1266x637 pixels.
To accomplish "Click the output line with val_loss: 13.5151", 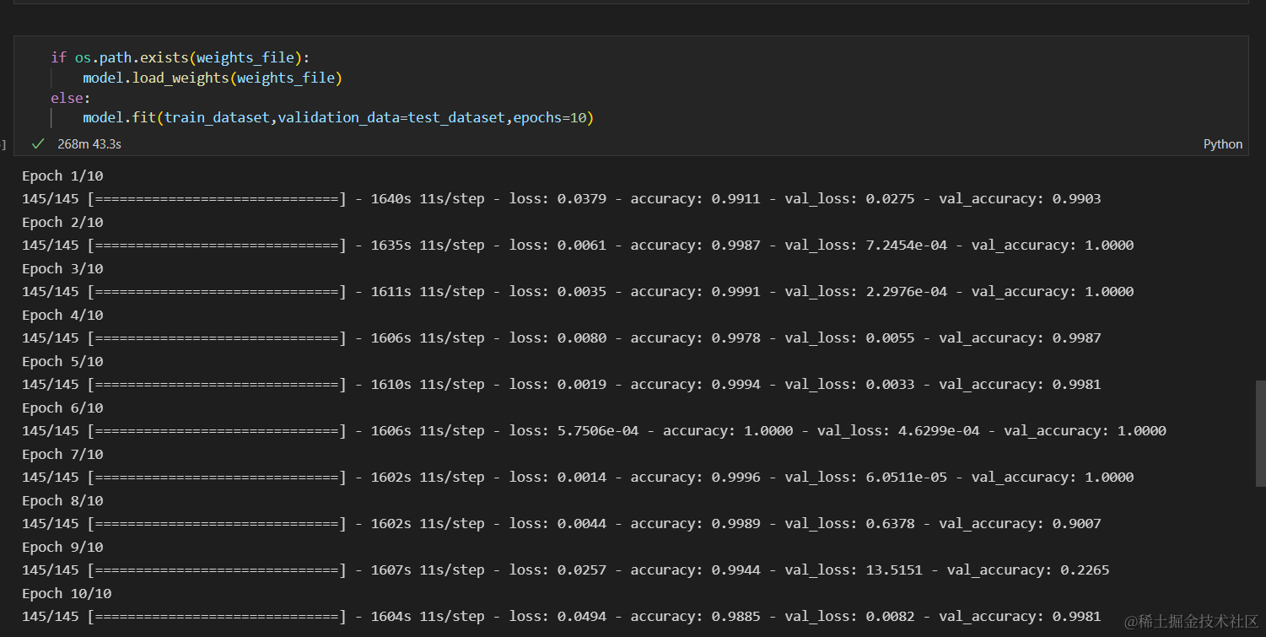I will click(x=566, y=570).
